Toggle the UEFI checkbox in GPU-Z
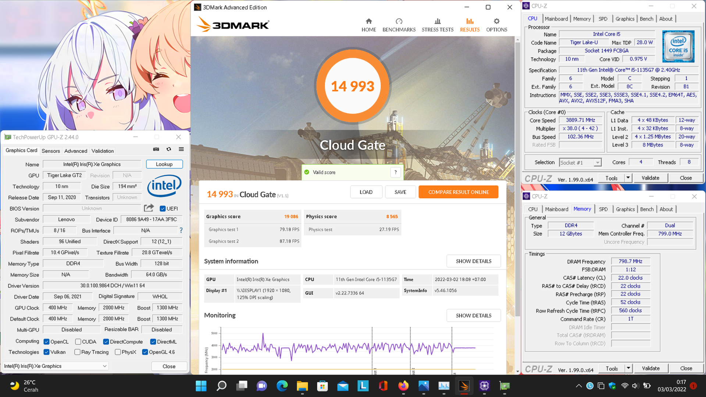The width and height of the screenshot is (706, 397). [163, 208]
